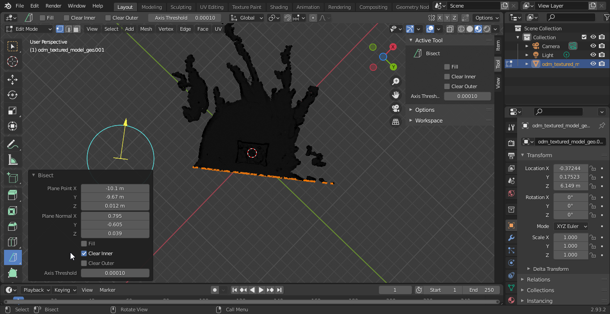
Task: Open the Edit Mode dropdown
Action: click(29, 29)
